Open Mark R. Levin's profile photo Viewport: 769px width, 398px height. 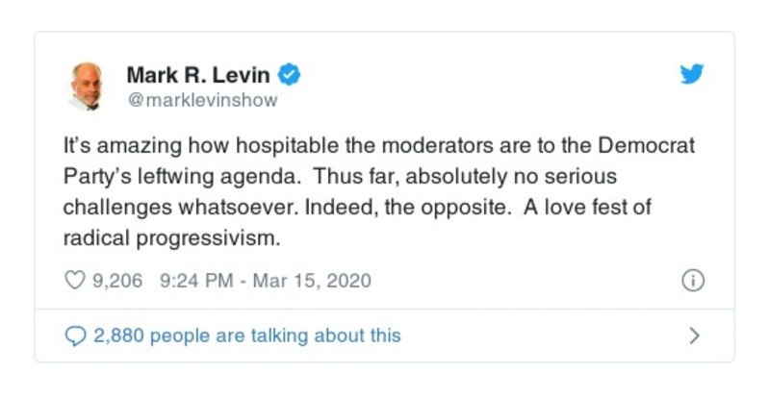tap(86, 86)
